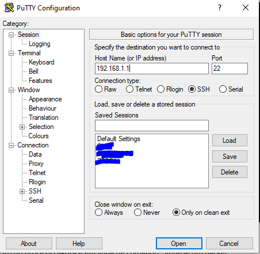Image resolution: width=260 pixels, height=254 pixels.
Task: Select the Colours category
Action: (x=39, y=136)
